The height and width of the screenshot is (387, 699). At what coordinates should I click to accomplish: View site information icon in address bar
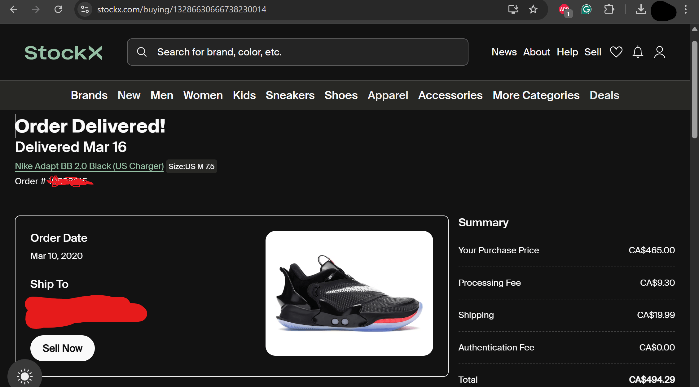85,10
